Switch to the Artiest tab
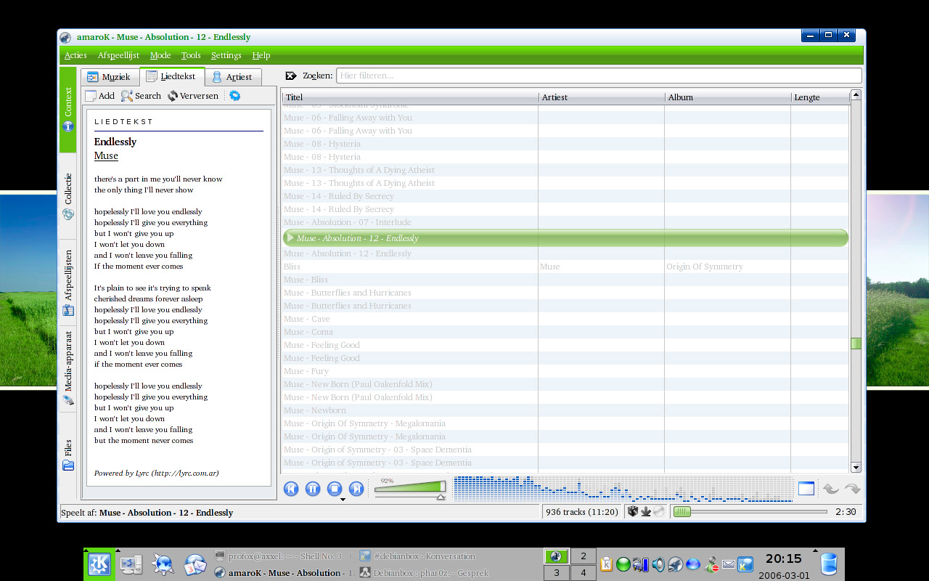This screenshot has width=929, height=581. (x=232, y=76)
